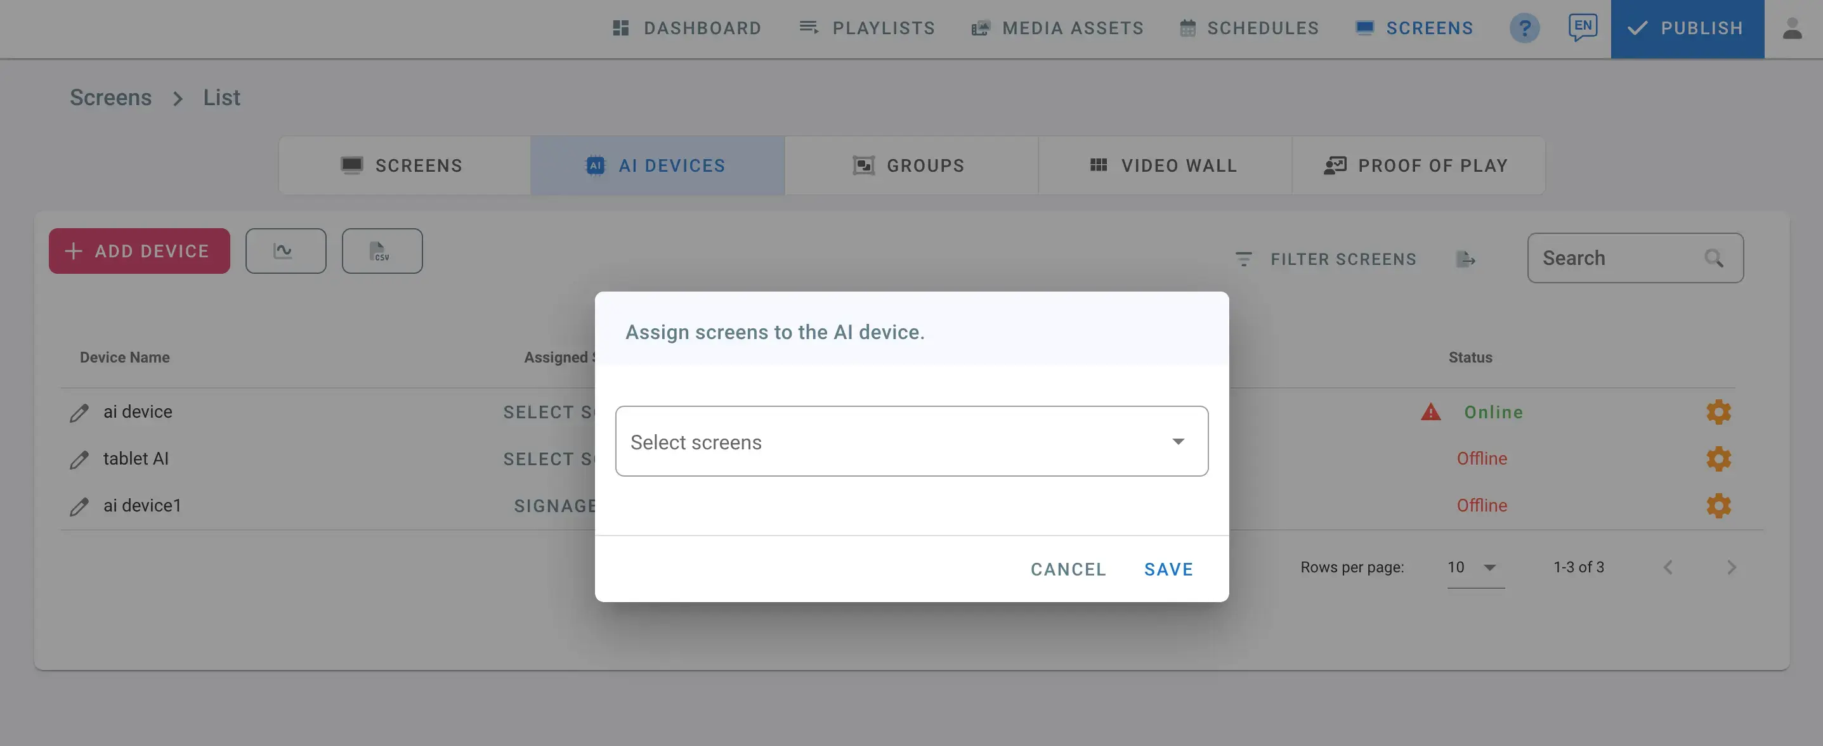Image resolution: width=1823 pixels, height=746 pixels.
Task: Open settings gear for tablet AI
Action: click(x=1718, y=459)
